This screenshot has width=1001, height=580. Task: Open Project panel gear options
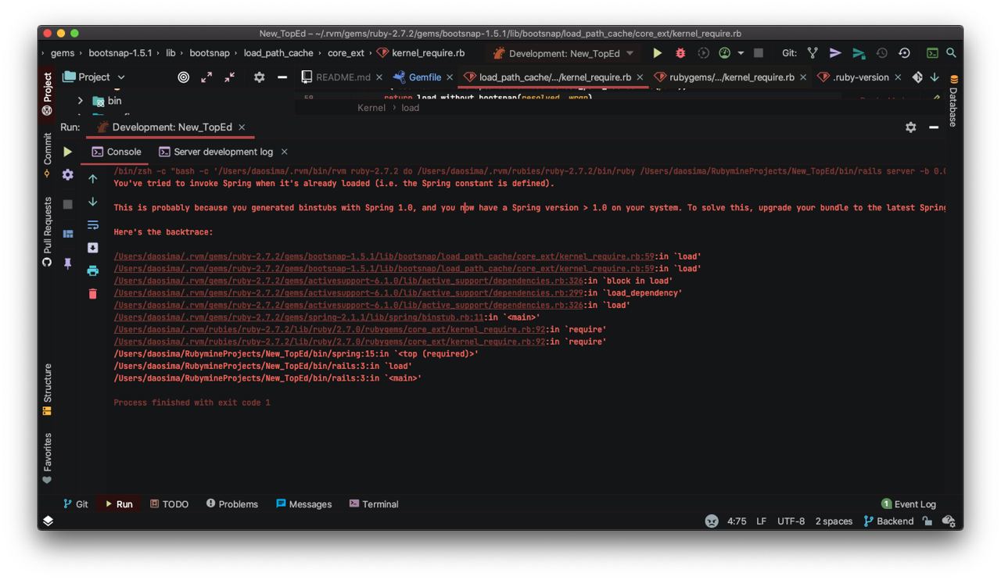(259, 77)
